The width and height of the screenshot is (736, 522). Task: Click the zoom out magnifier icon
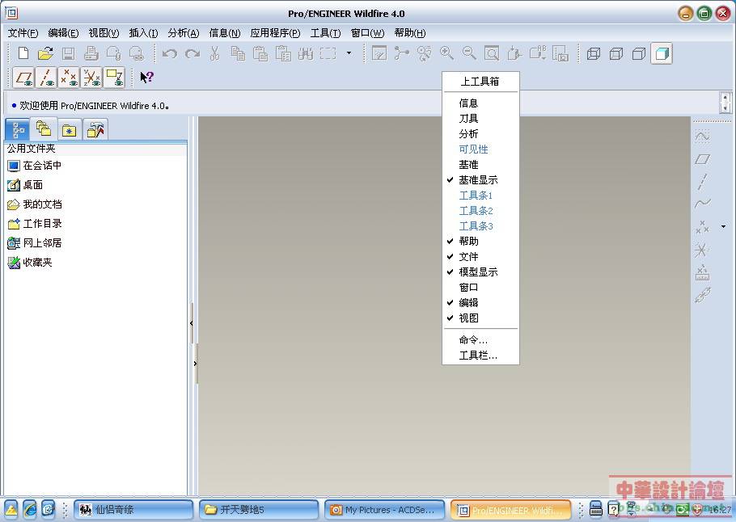[x=469, y=53]
